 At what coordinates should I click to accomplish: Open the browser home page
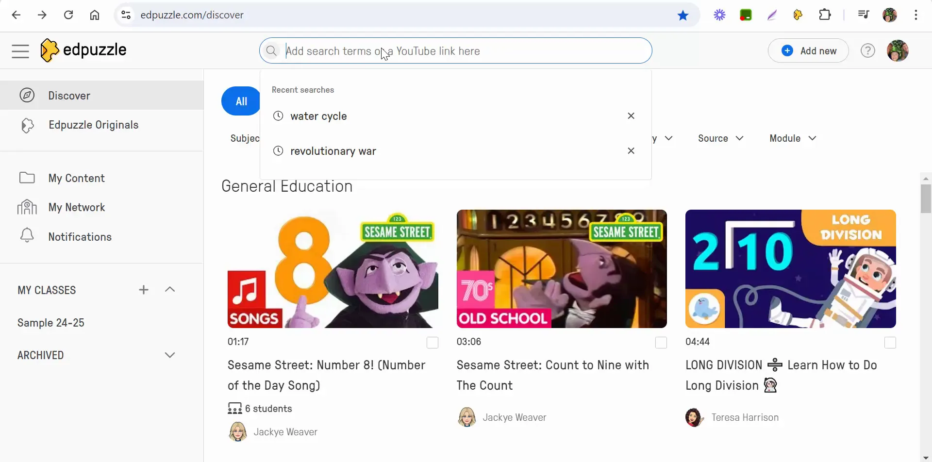point(95,15)
